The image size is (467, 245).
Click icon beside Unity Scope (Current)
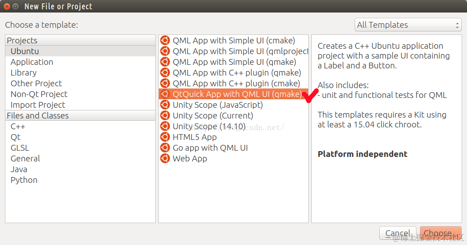tap(165, 115)
